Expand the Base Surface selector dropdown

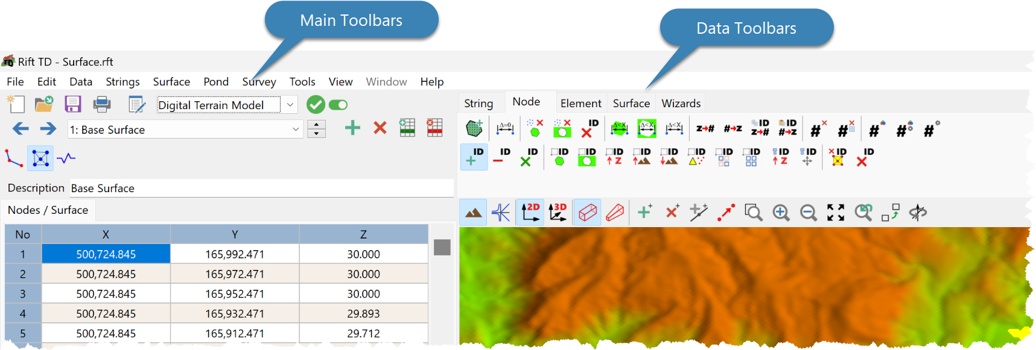click(296, 130)
